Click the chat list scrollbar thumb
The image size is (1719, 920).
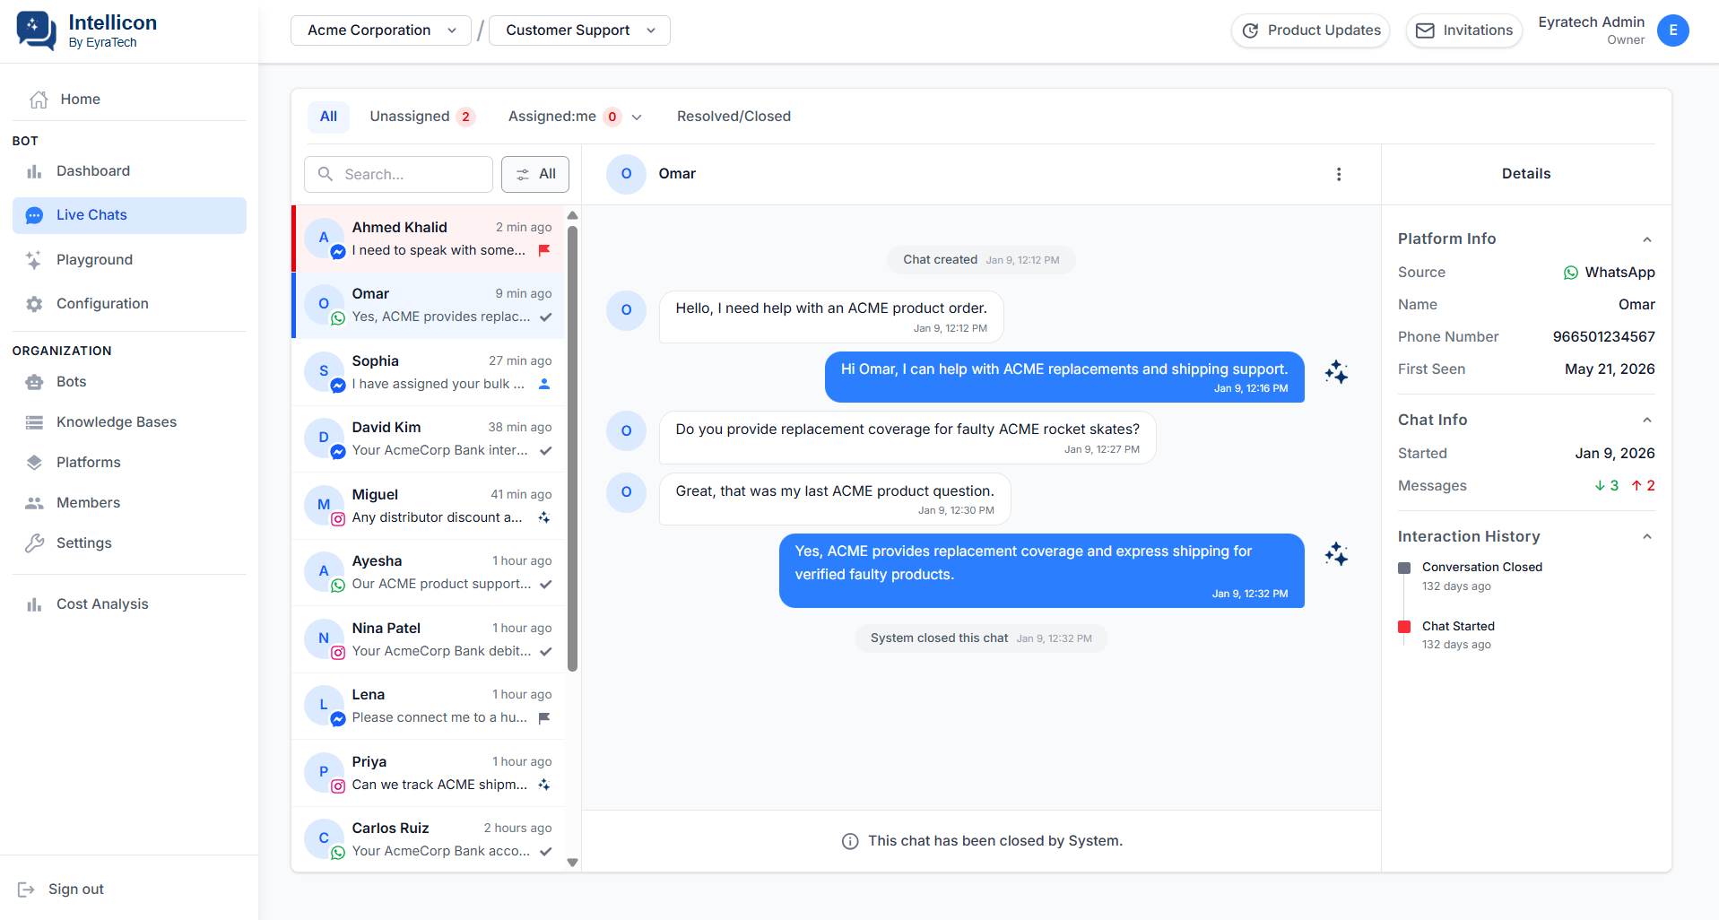[573, 447]
